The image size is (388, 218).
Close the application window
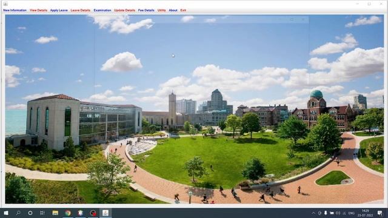(x=381, y=4)
